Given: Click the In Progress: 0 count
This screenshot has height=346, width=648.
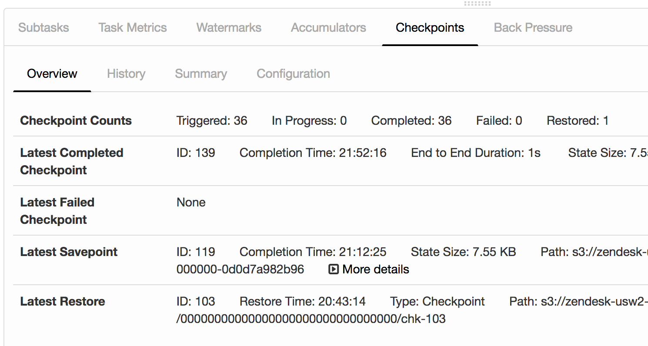Looking at the screenshot, I should (x=309, y=121).
